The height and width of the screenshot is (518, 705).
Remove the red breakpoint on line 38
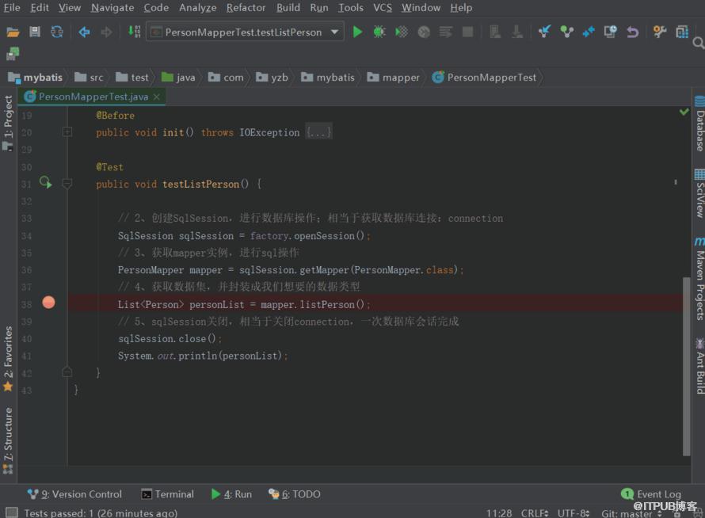[x=48, y=303]
